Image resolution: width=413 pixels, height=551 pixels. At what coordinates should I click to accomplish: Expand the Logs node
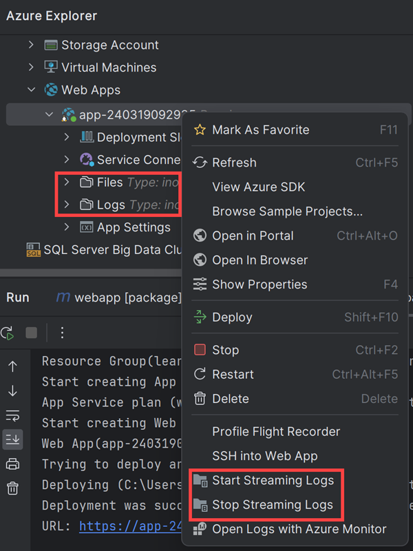coord(67,205)
